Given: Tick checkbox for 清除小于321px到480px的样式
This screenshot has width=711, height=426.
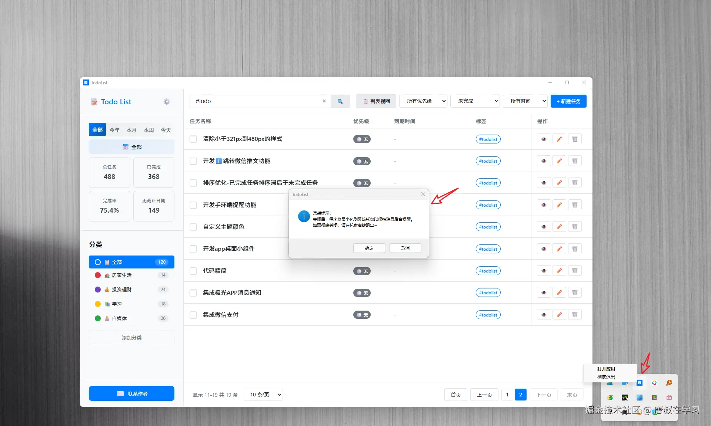Looking at the screenshot, I should pos(193,139).
